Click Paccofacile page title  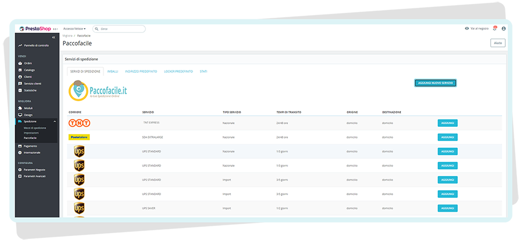pos(77,43)
